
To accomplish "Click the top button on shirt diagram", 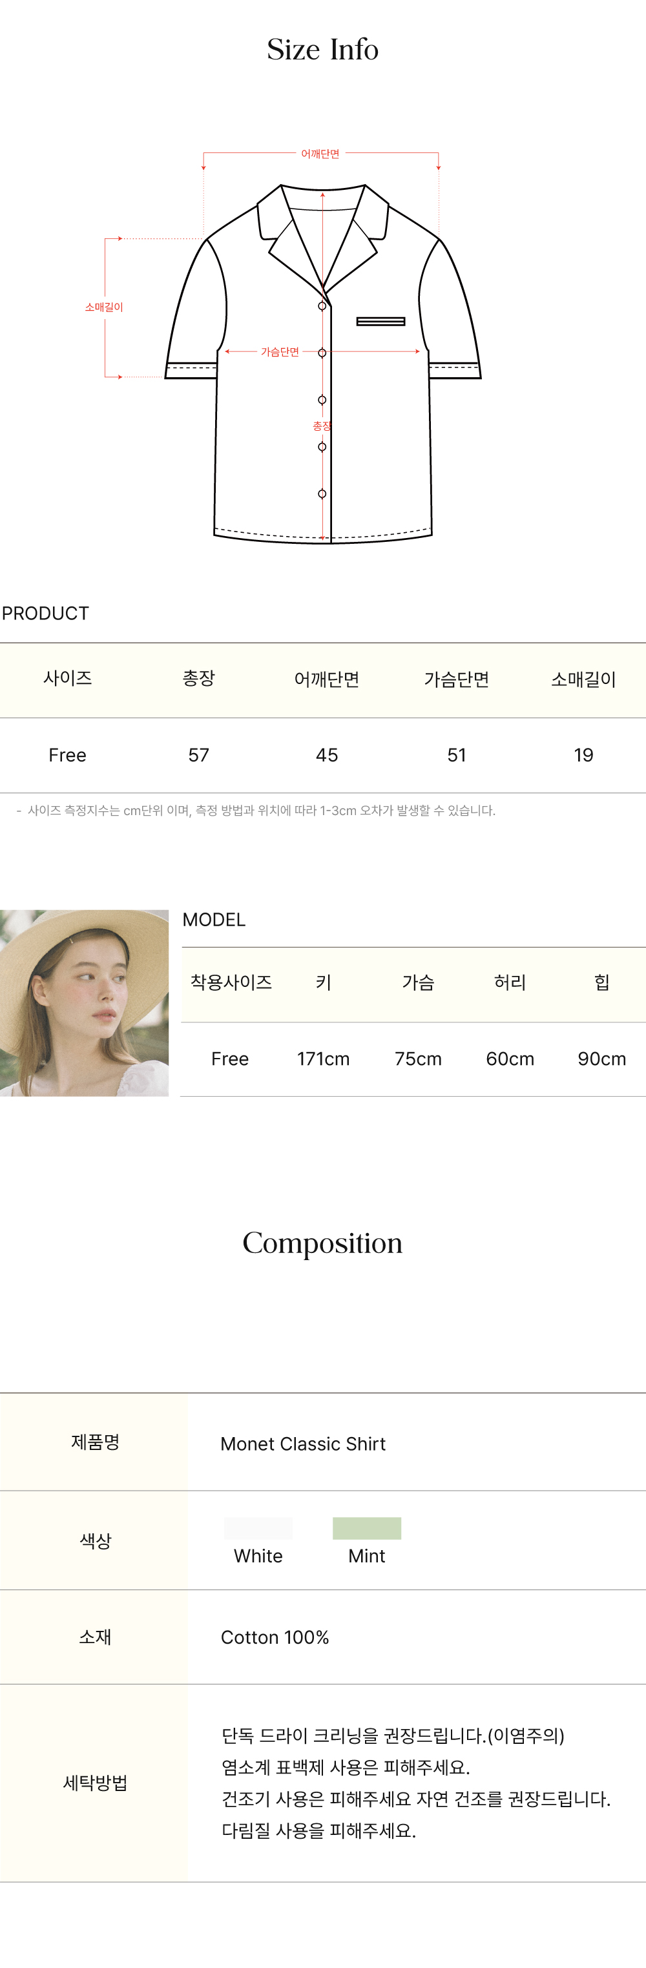I will coord(322,306).
